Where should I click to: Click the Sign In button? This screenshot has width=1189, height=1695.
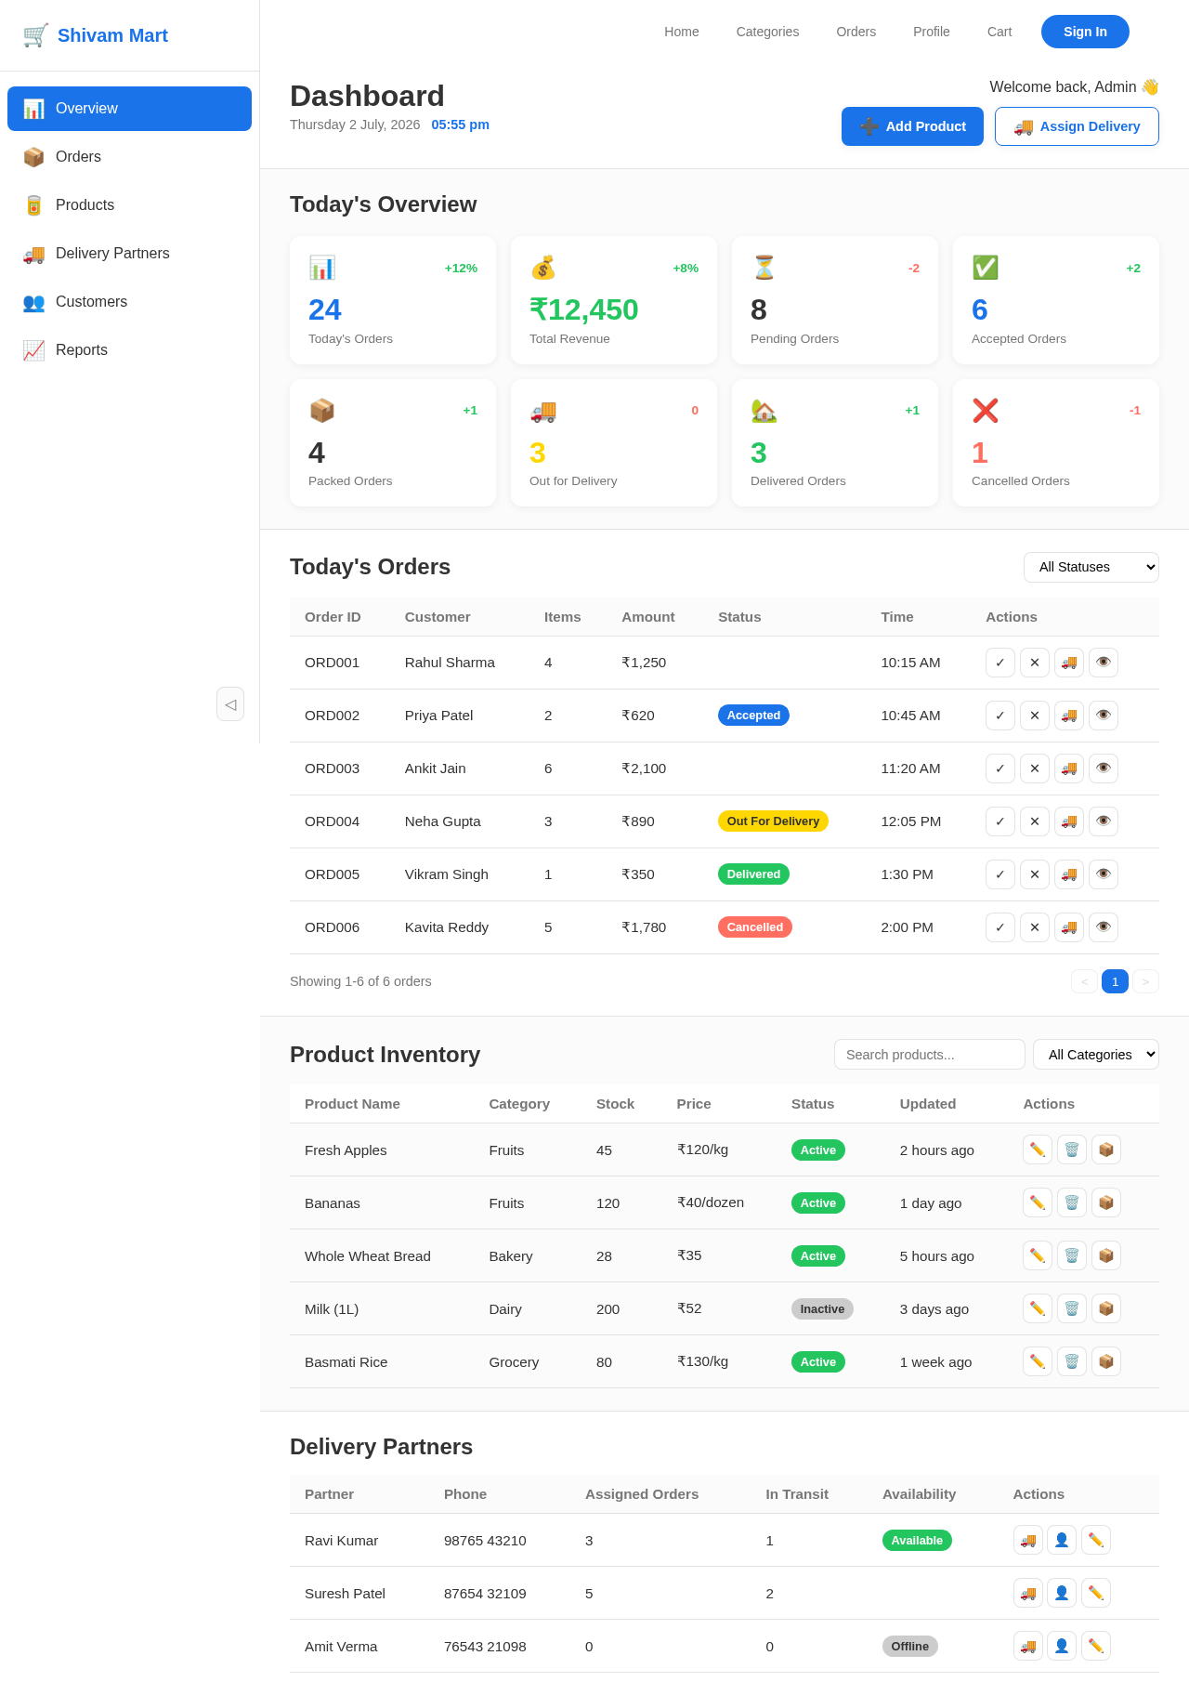(1085, 32)
